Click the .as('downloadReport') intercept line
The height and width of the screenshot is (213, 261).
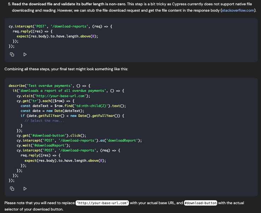pos(79,140)
